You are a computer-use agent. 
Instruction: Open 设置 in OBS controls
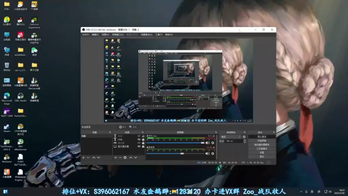[x=262, y=153]
